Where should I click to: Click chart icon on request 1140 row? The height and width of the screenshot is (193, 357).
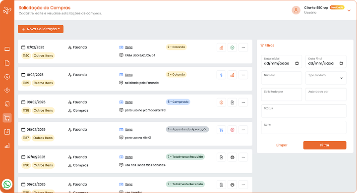[x=221, y=48]
